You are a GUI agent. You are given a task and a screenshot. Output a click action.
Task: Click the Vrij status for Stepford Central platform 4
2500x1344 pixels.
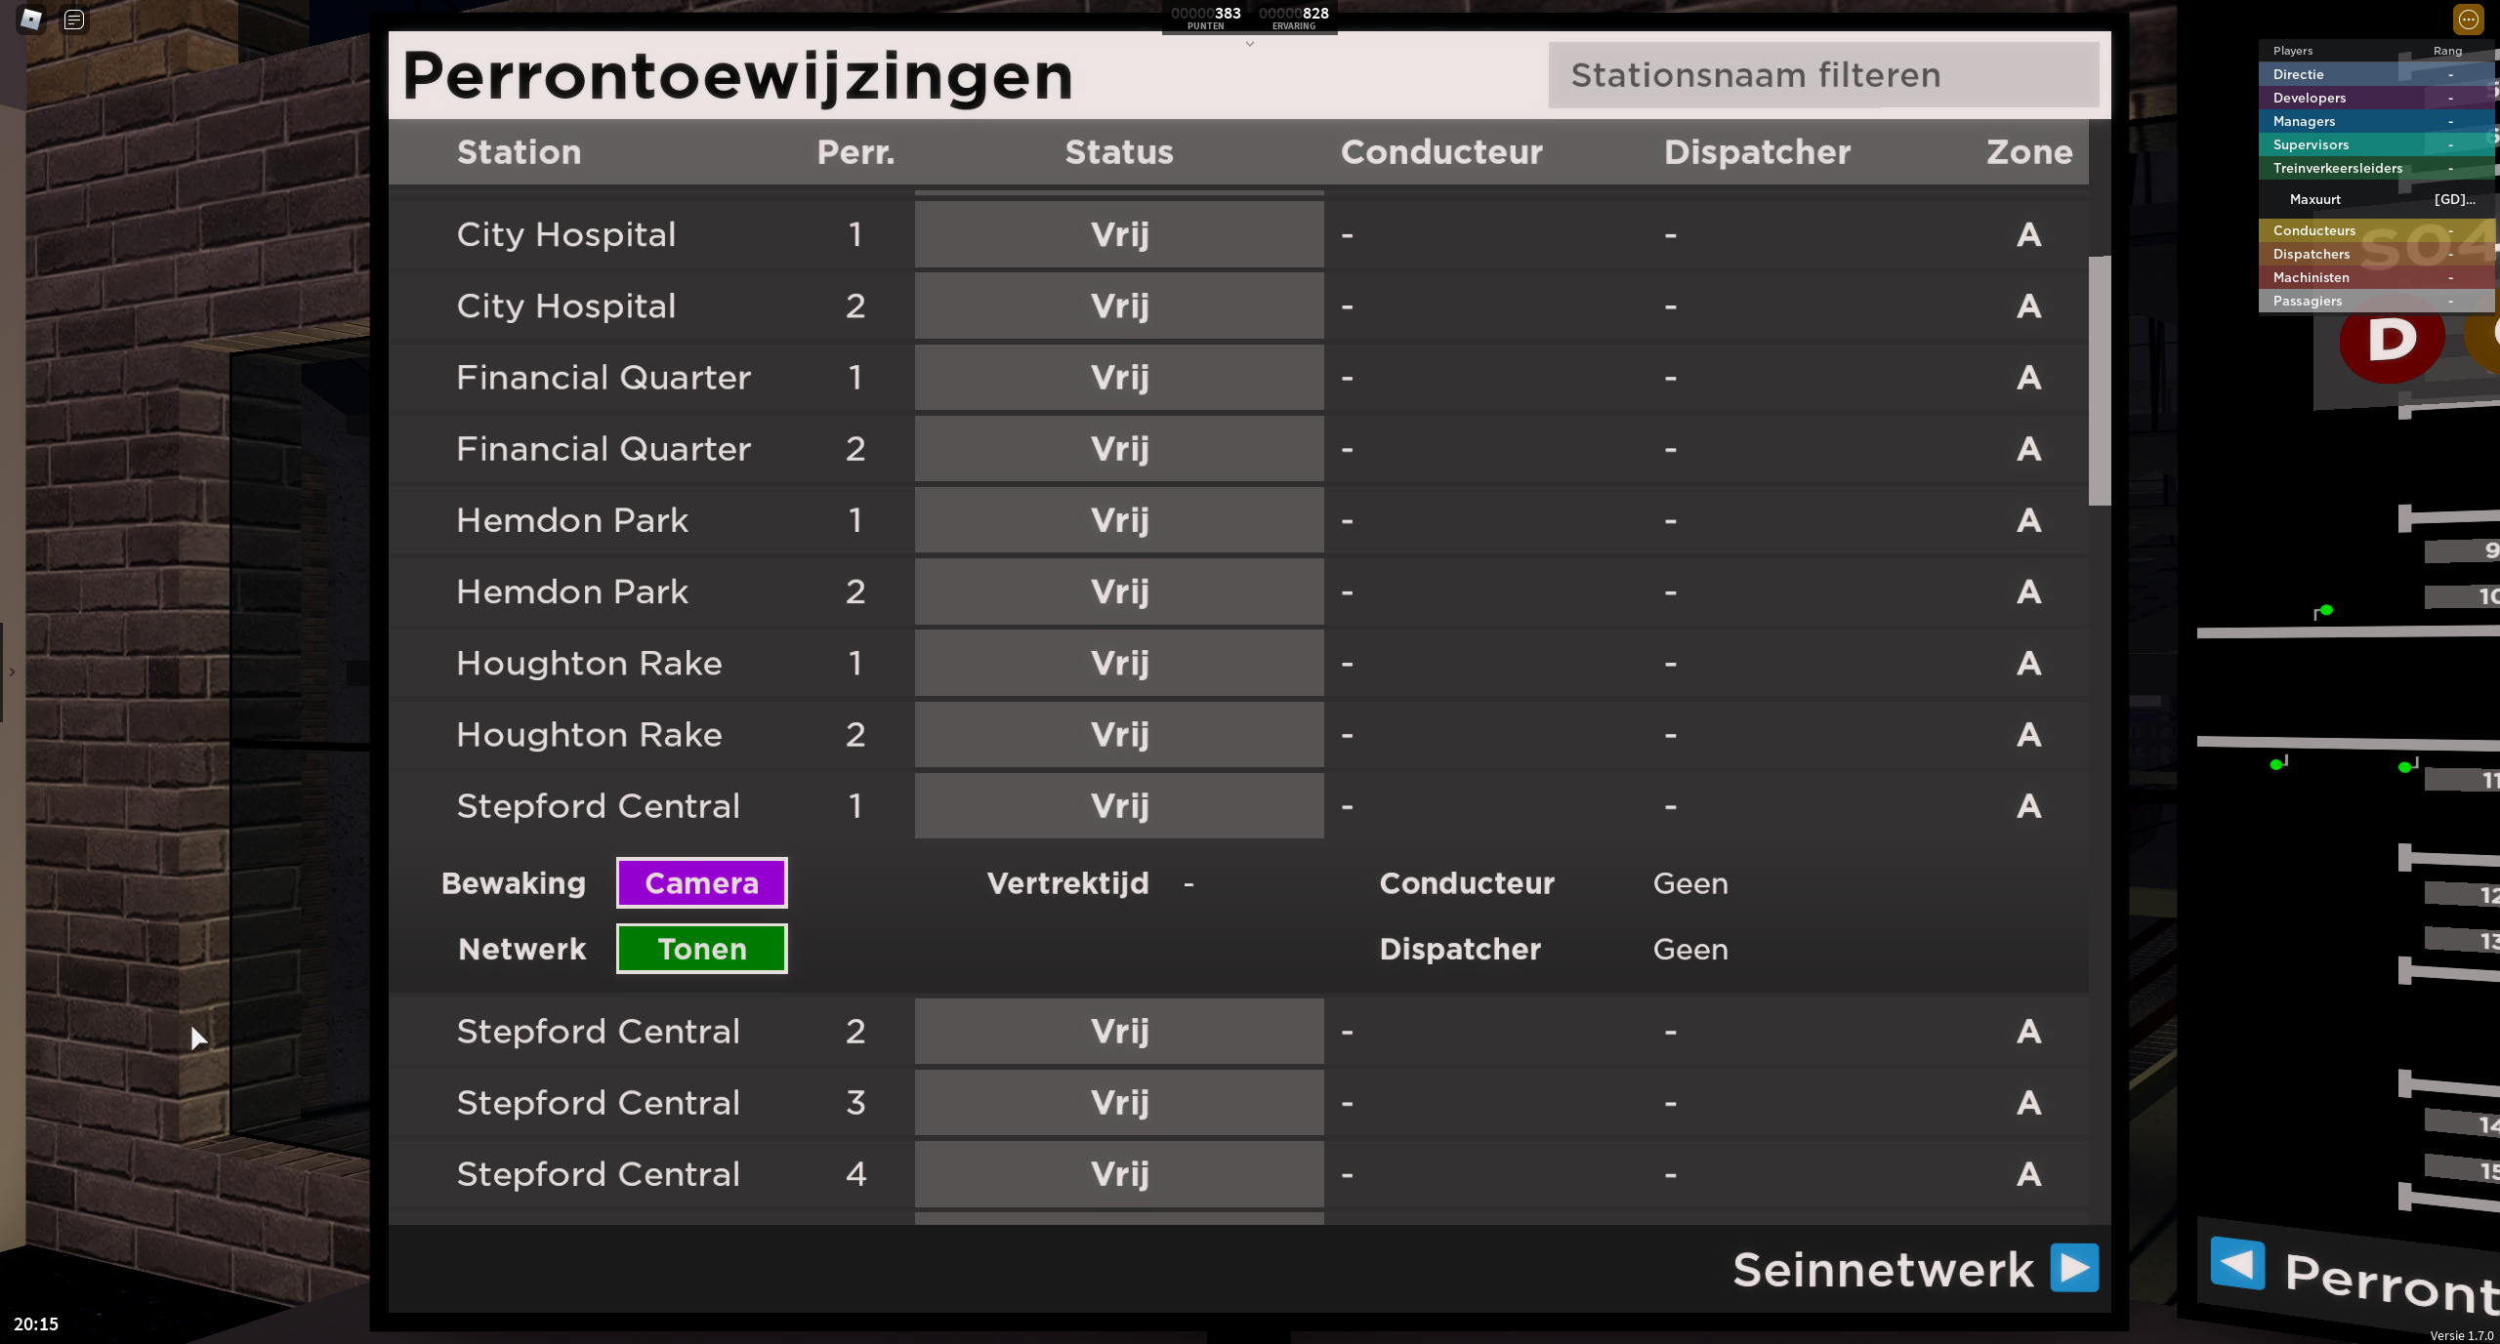tap(1119, 1174)
